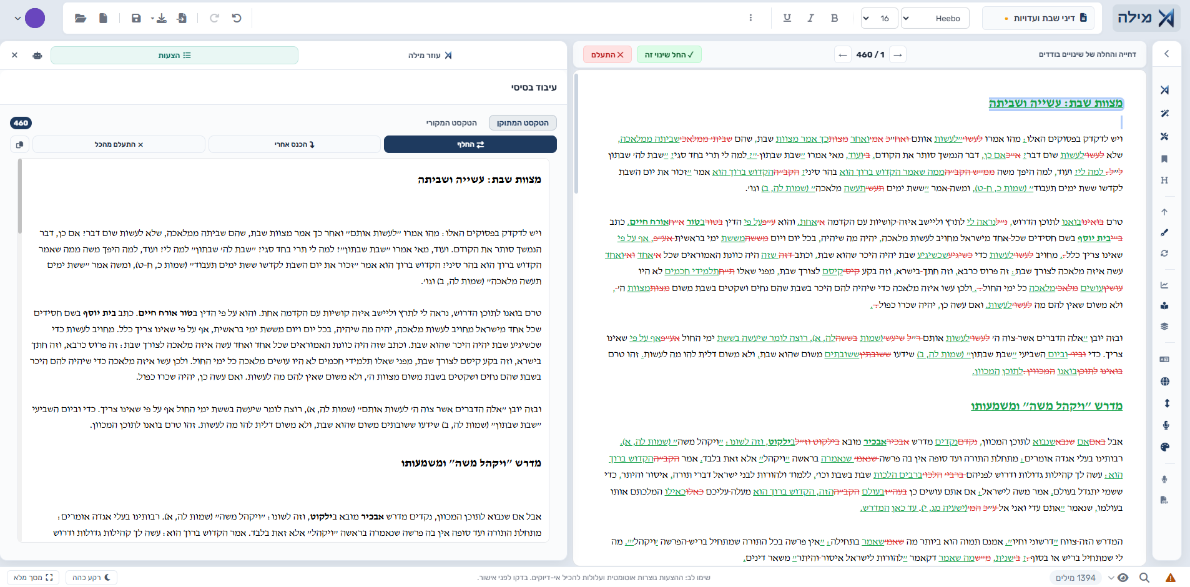Screen dimensions: 1190x587
Task: Open file with folder icon in toolbar
Action: (81, 18)
